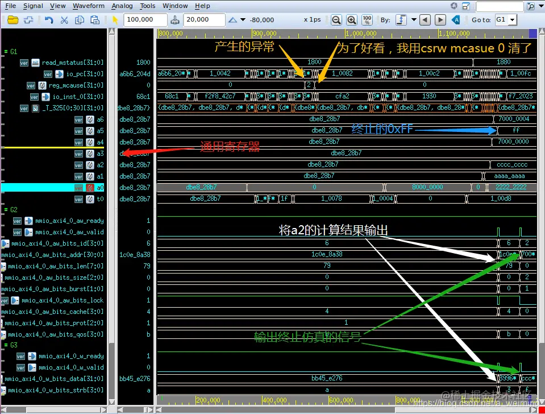Click the copy toolbar icon
Viewport: 545px width, 414px height.
pyautogui.click(x=80, y=20)
